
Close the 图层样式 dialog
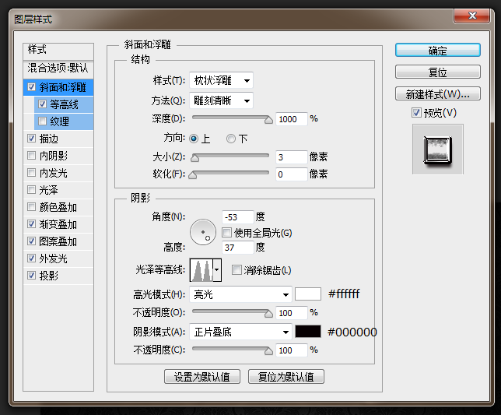(472, 16)
